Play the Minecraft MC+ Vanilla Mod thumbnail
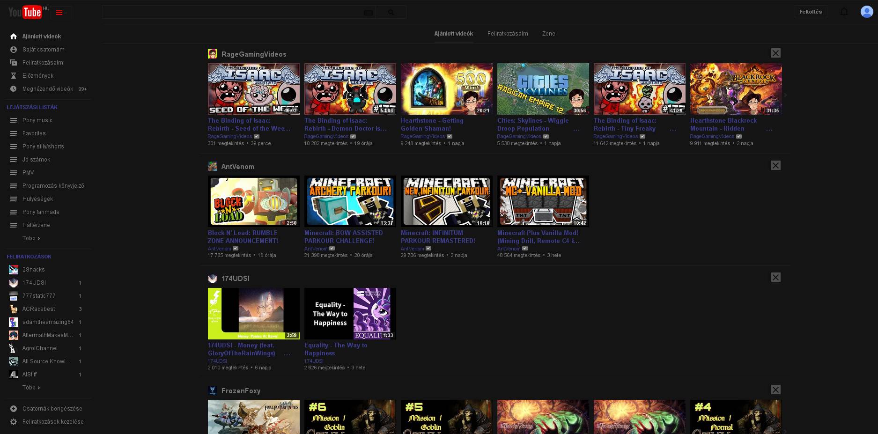The image size is (878, 434). click(x=543, y=201)
